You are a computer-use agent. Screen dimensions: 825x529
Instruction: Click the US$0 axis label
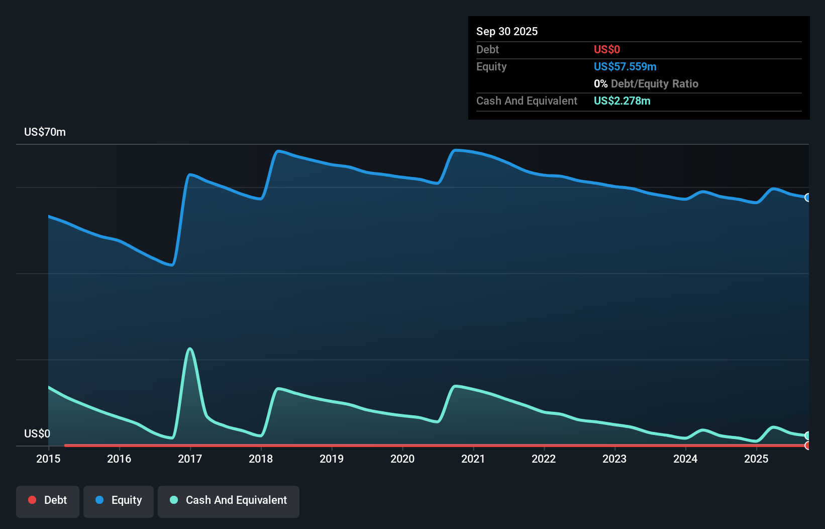pyautogui.click(x=37, y=433)
